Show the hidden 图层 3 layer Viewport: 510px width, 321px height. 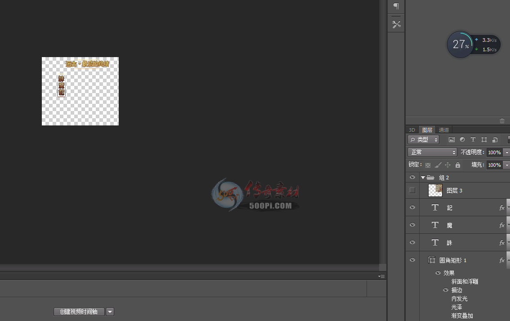pos(412,190)
